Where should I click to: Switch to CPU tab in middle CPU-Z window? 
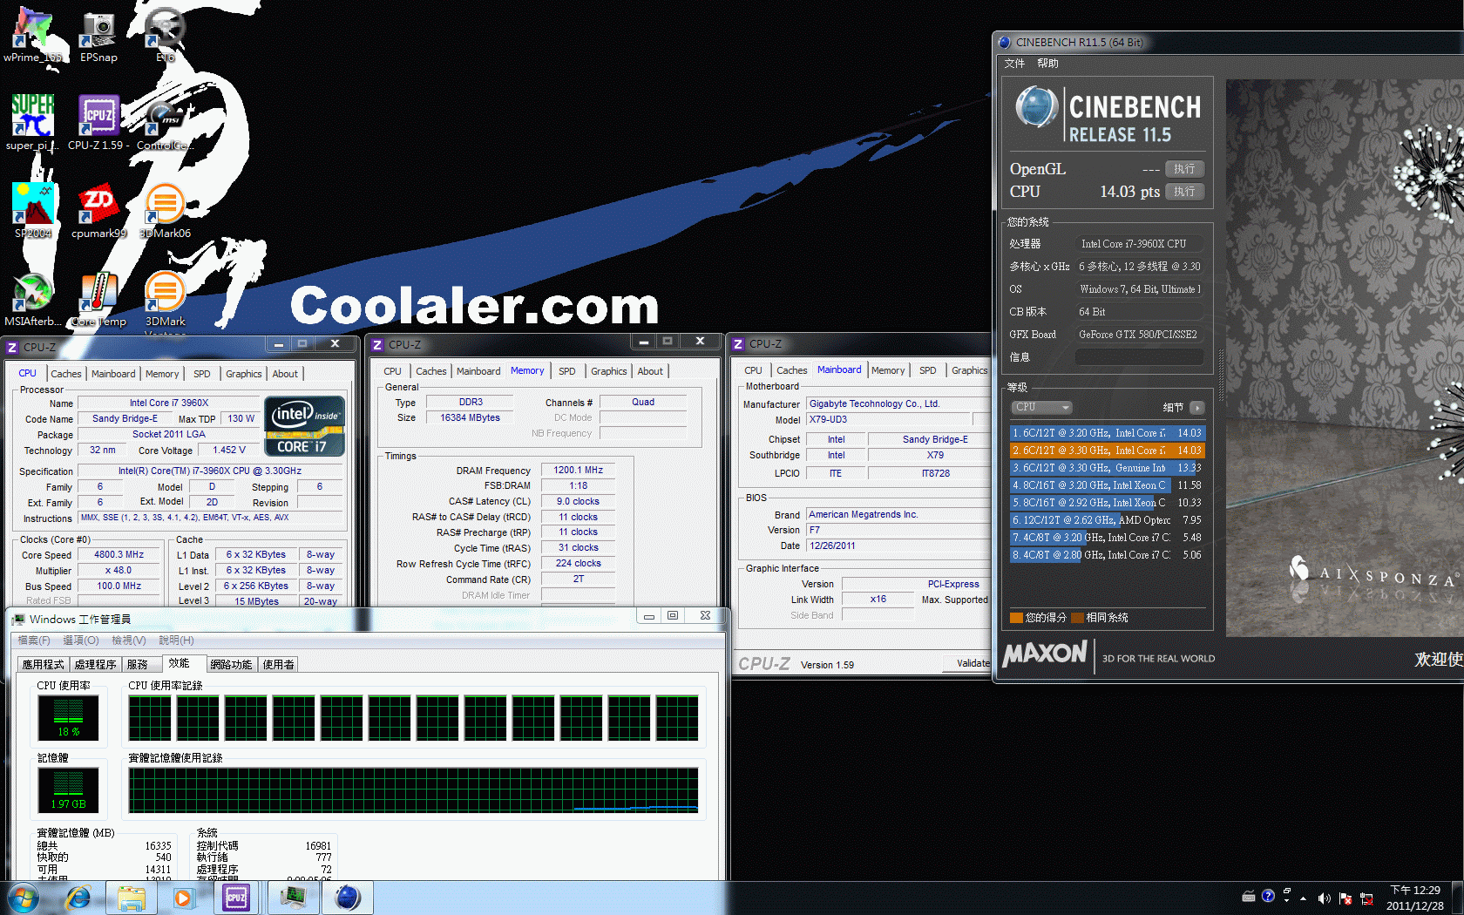(393, 371)
